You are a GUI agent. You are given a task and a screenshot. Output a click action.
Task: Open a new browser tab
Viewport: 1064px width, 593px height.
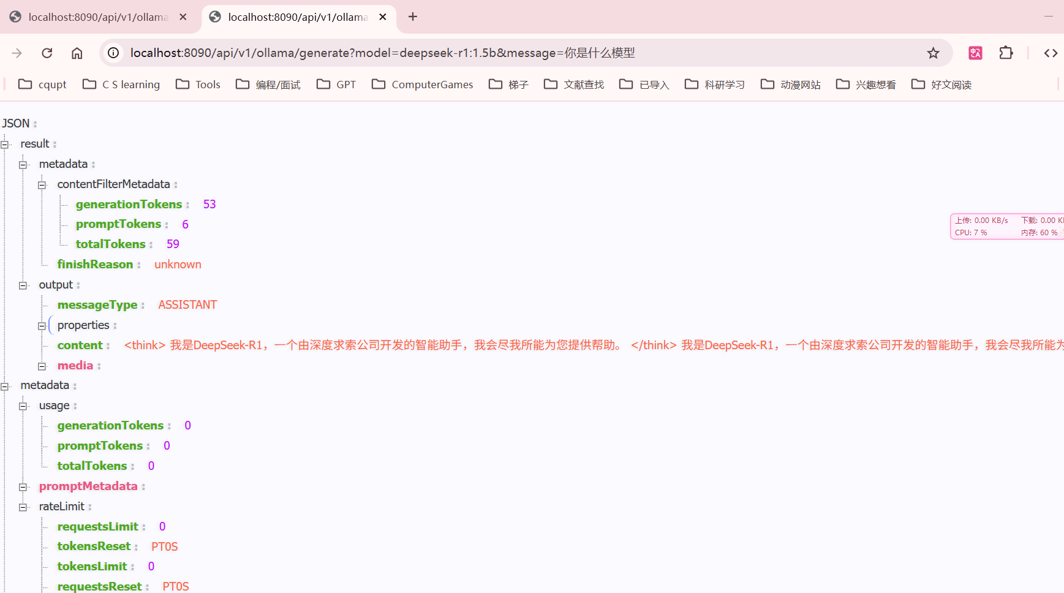pyautogui.click(x=413, y=17)
